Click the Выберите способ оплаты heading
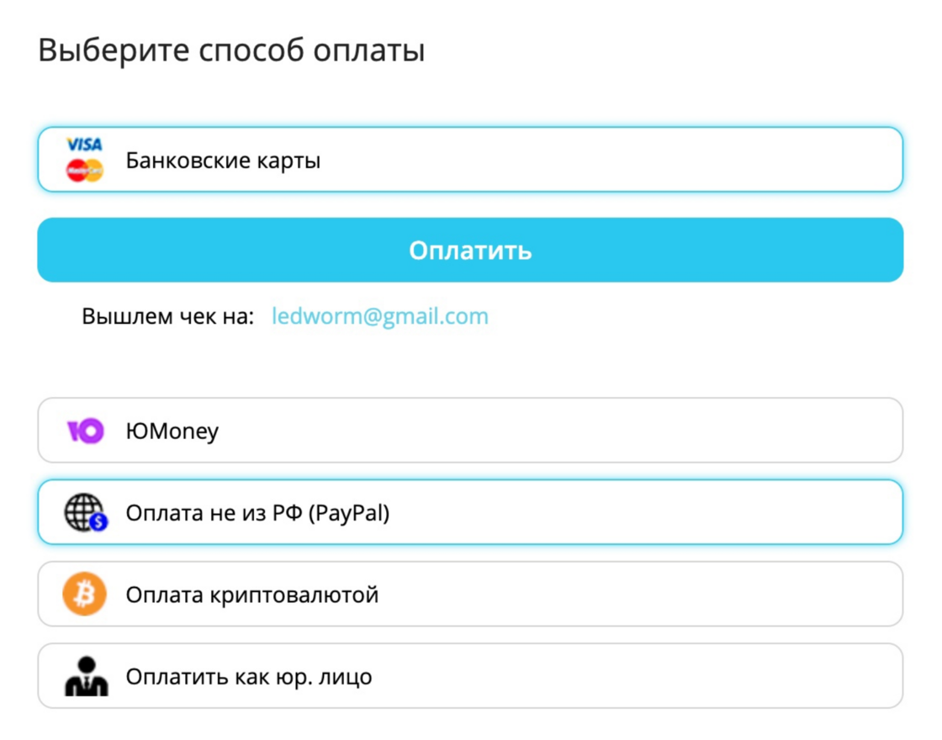 point(231,50)
